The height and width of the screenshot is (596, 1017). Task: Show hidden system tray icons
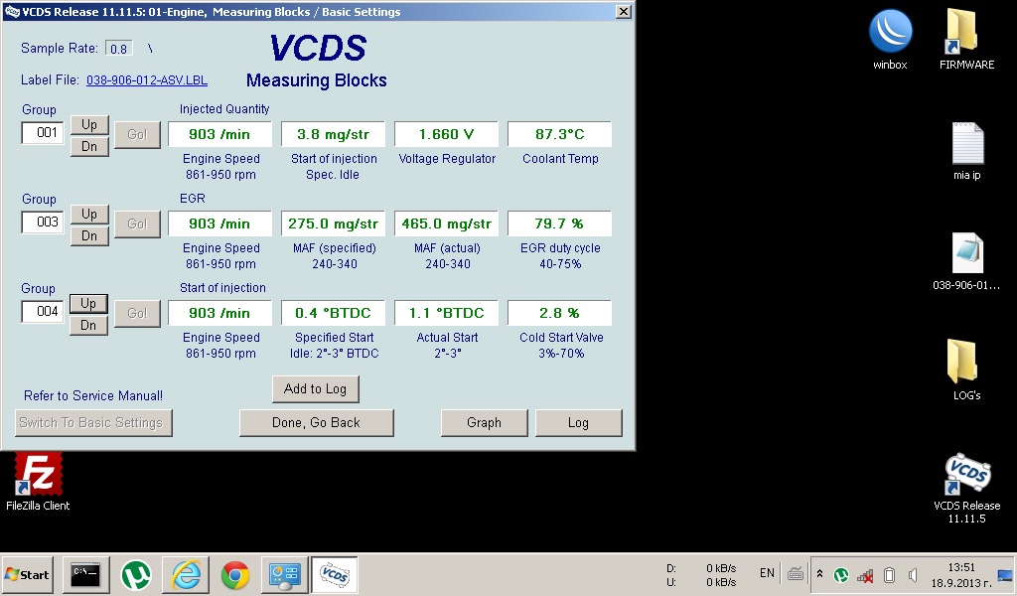point(819,574)
